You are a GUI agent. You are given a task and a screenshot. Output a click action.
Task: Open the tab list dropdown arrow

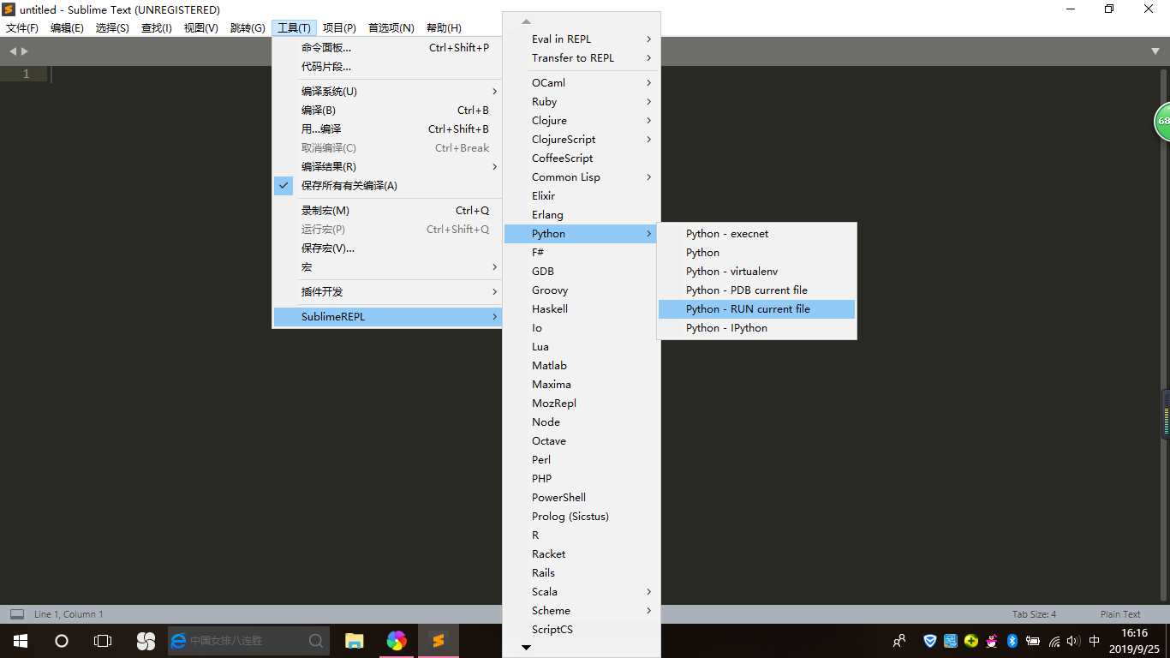[1156, 51]
